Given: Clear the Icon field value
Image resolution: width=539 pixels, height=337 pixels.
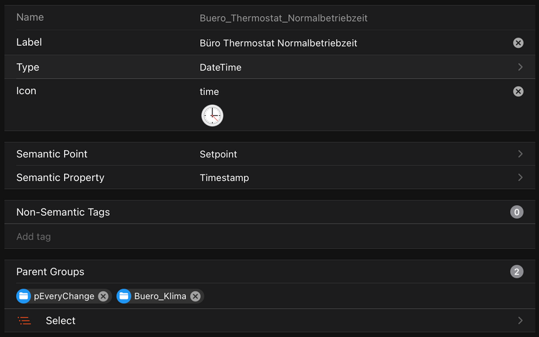Looking at the screenshot, I should click(518, 91).
